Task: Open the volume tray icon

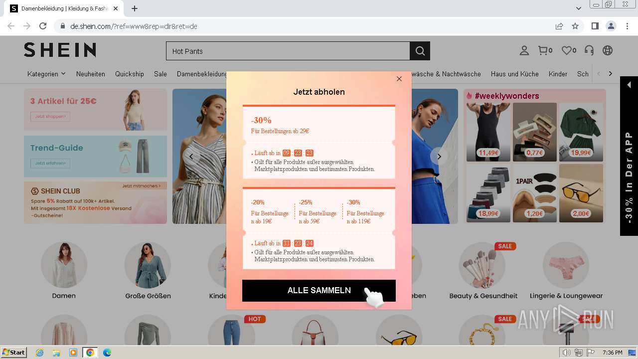Action: (x=567, y=353)
